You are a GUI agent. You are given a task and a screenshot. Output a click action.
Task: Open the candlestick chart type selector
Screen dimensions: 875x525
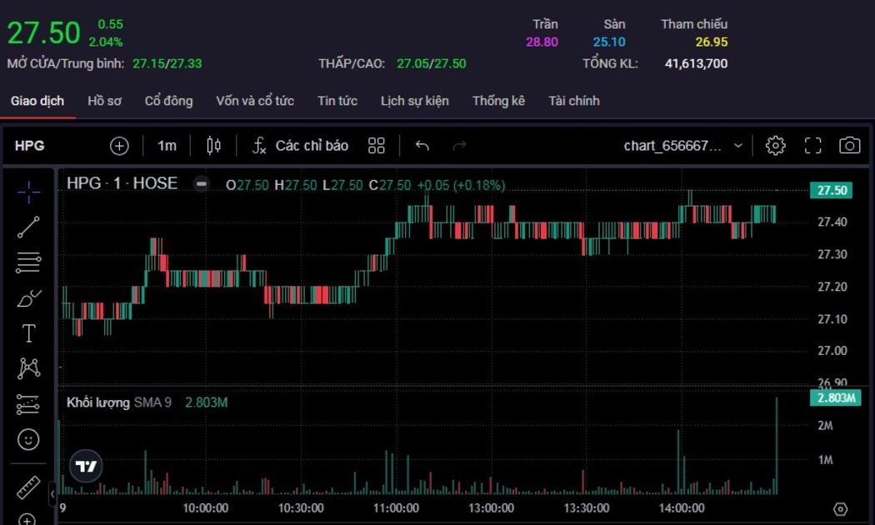[x=213, y=146]
